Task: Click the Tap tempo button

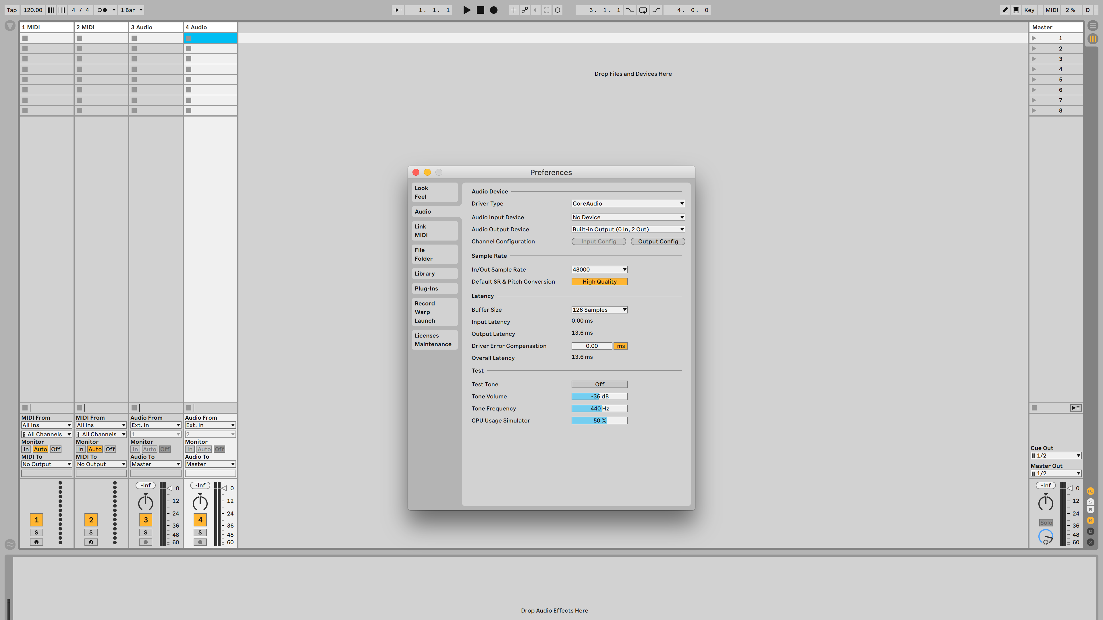Action: (11, 10)
